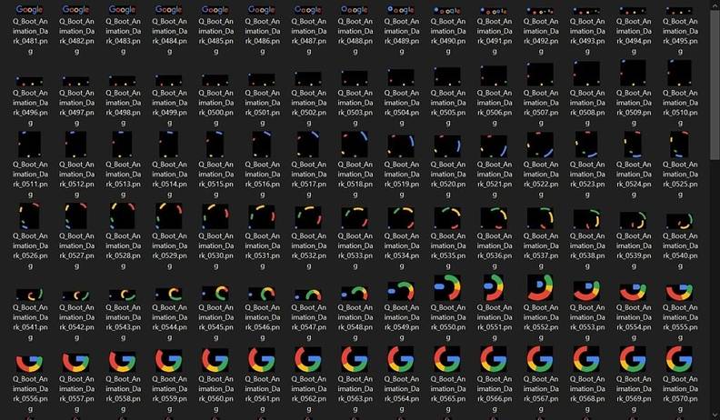Select the Q_Boot_Animation_Dark_0547.png thumbnail
The height and width of the screenshot is (420, 720).
tap(308, 295)
